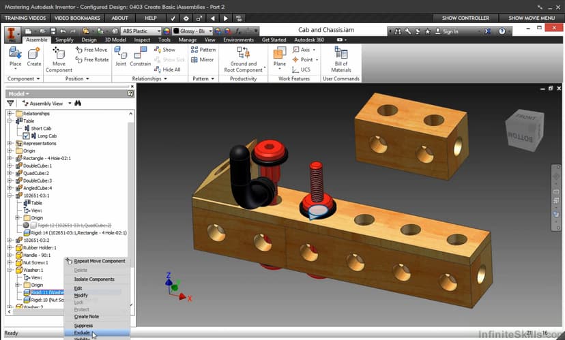Select the Move Component tool

tap(59, 59)
